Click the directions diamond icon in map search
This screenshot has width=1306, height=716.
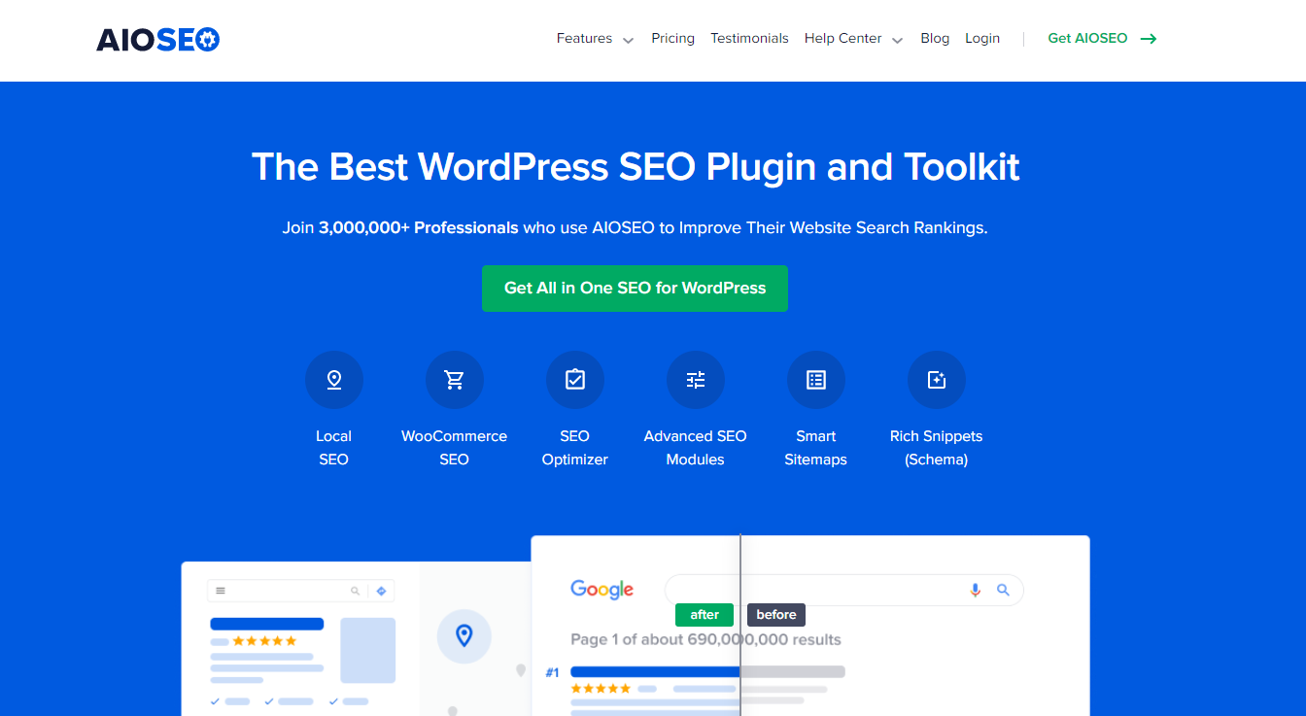pos(381,591)
